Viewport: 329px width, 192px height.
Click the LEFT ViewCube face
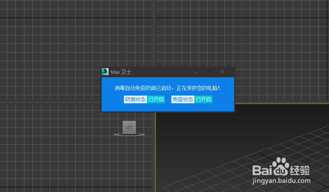click(x=129, y=127)
